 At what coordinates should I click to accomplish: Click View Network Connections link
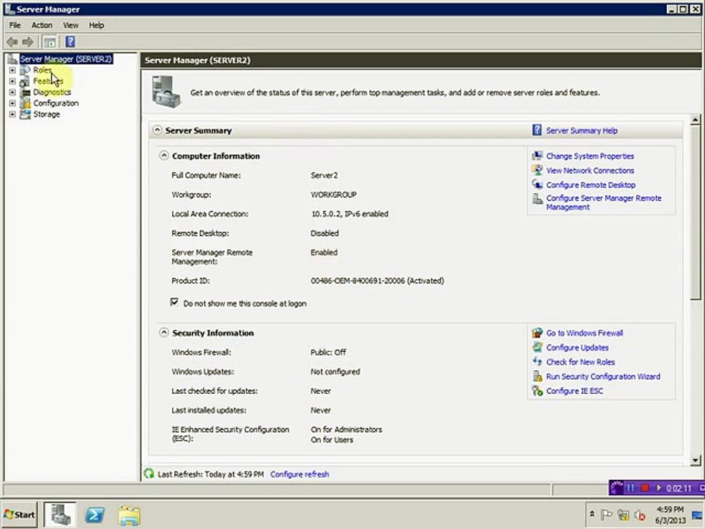point(590,170)
